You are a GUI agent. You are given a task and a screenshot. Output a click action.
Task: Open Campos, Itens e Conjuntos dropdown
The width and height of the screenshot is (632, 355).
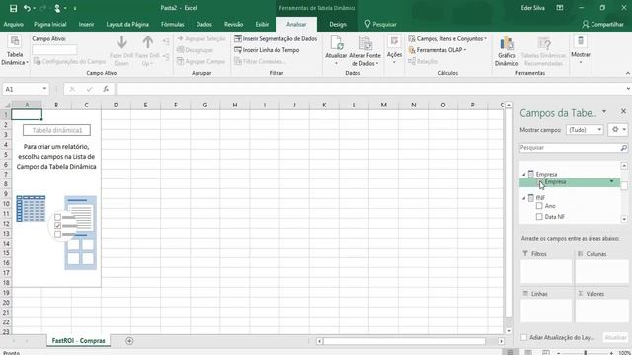click(x=447, y=39)
